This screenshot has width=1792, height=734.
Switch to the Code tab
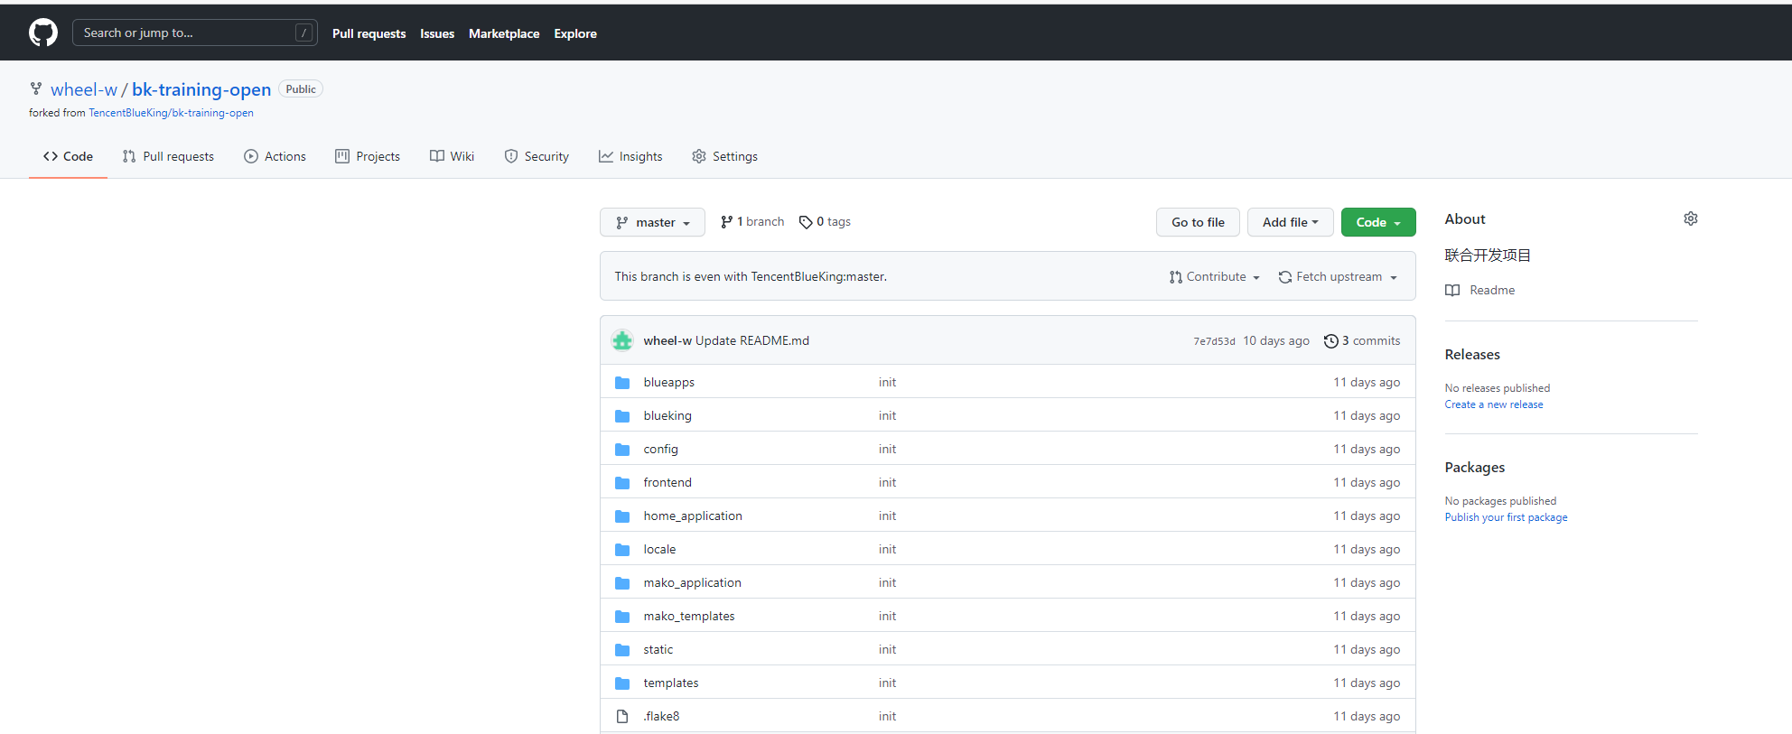coord(68,156)
